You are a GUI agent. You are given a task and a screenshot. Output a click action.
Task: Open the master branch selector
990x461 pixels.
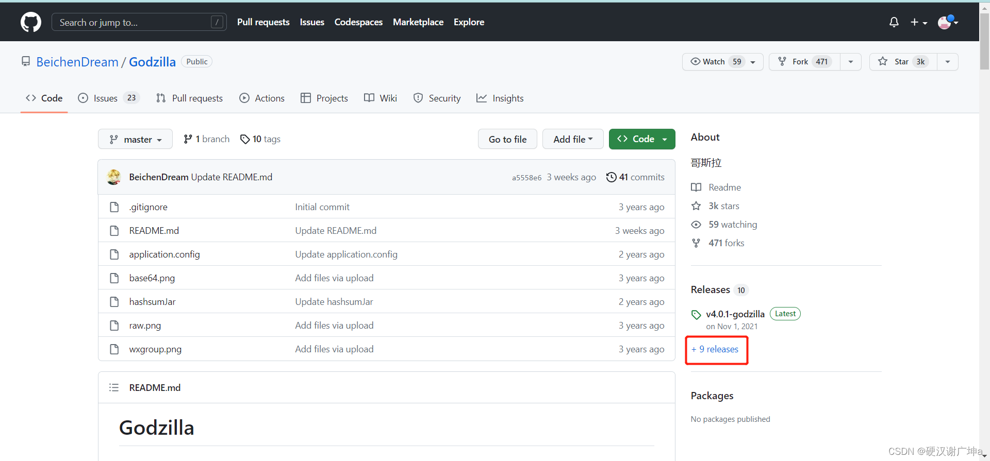pyautogui.click(x=135, y=139)
